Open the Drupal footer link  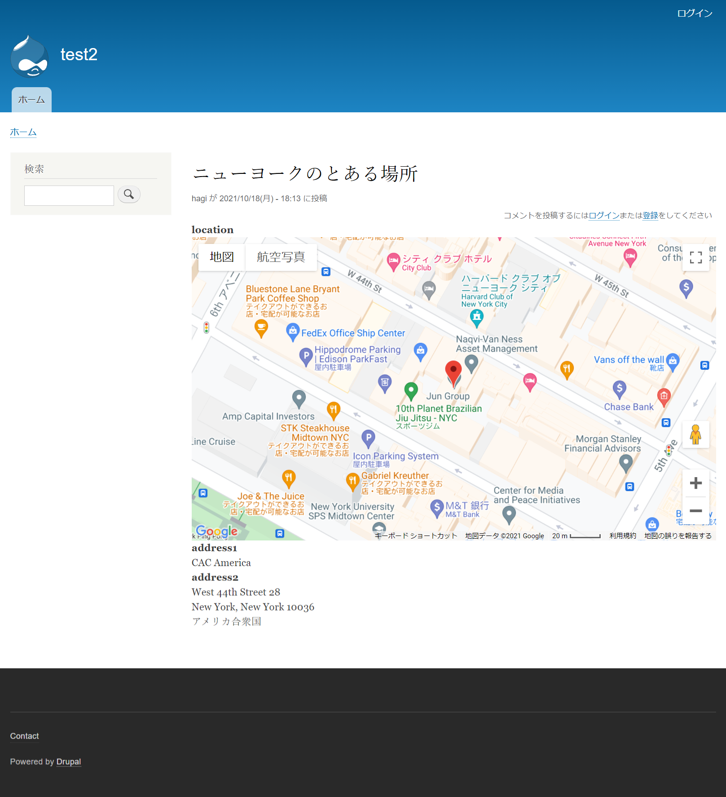[69, 762]
